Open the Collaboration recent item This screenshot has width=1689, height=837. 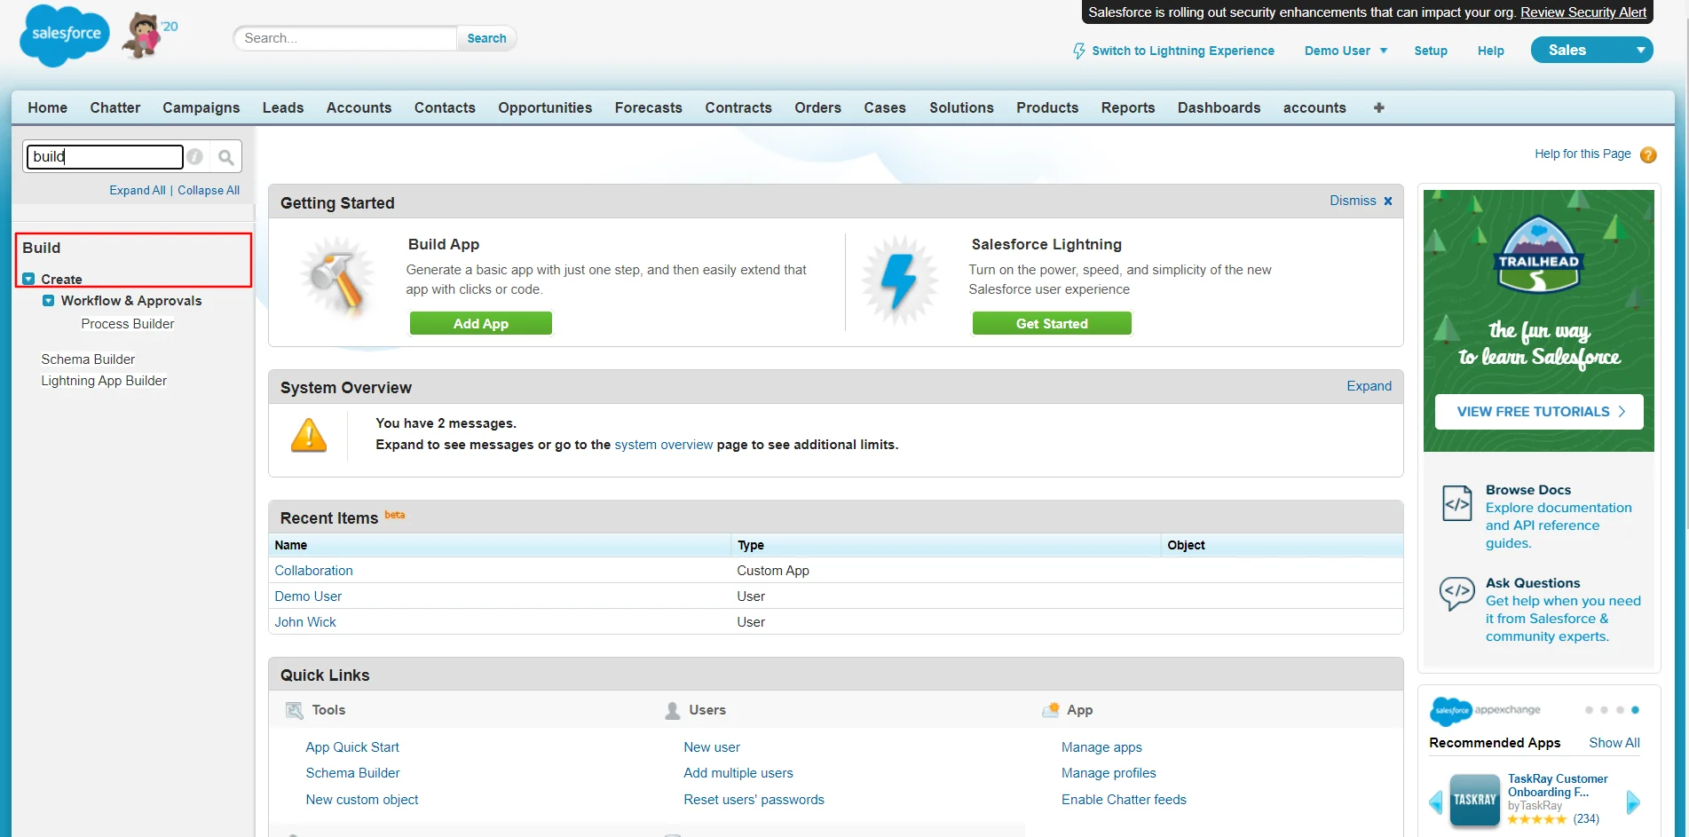pyautogui.click(x=313, y=571)
